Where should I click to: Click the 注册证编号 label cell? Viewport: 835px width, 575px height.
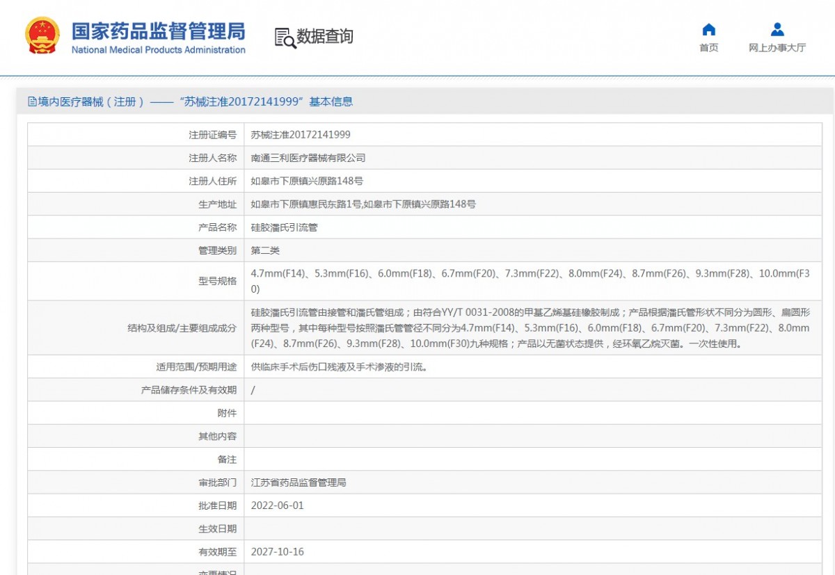point(136,135)
